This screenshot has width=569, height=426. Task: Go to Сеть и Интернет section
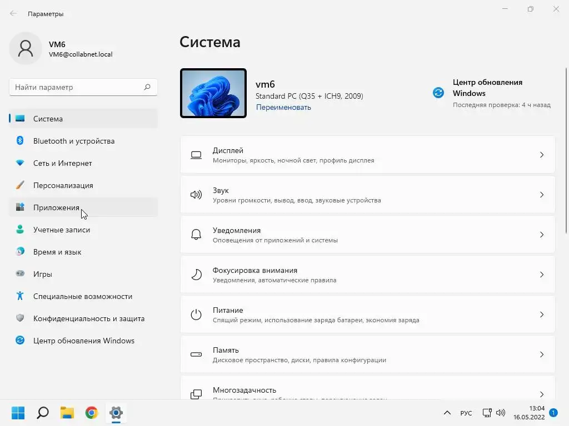(x=83, y=163)
